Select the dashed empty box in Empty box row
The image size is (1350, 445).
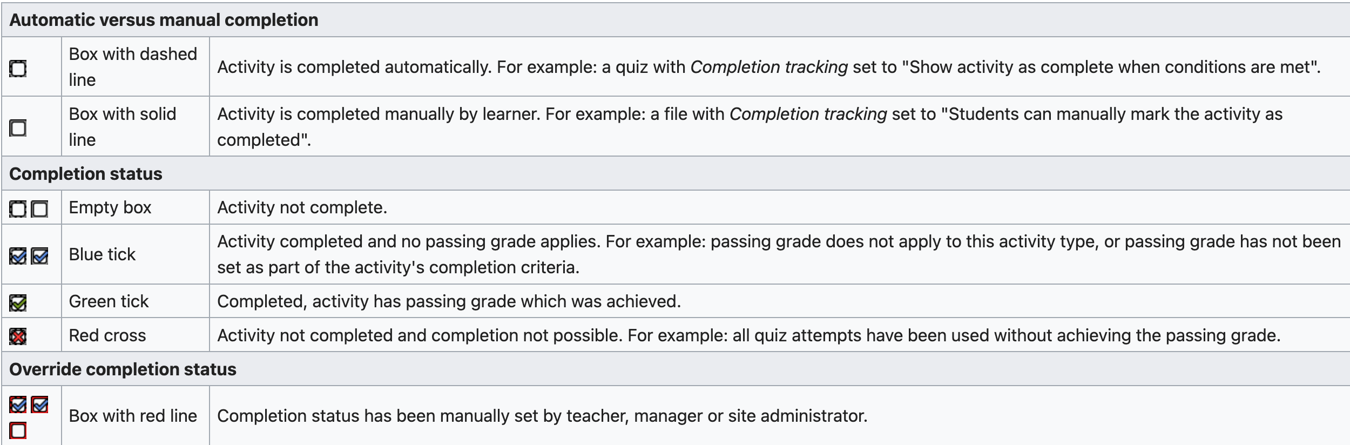tap(18, 208)
